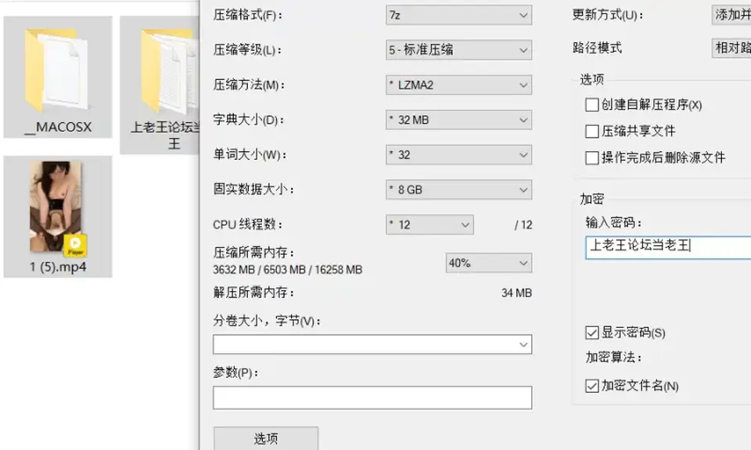Open the 压缩等级 标准压缩 dropdown
Image resolution: width=751 pixels, height=450 pixels.
[x=458, y=50]
